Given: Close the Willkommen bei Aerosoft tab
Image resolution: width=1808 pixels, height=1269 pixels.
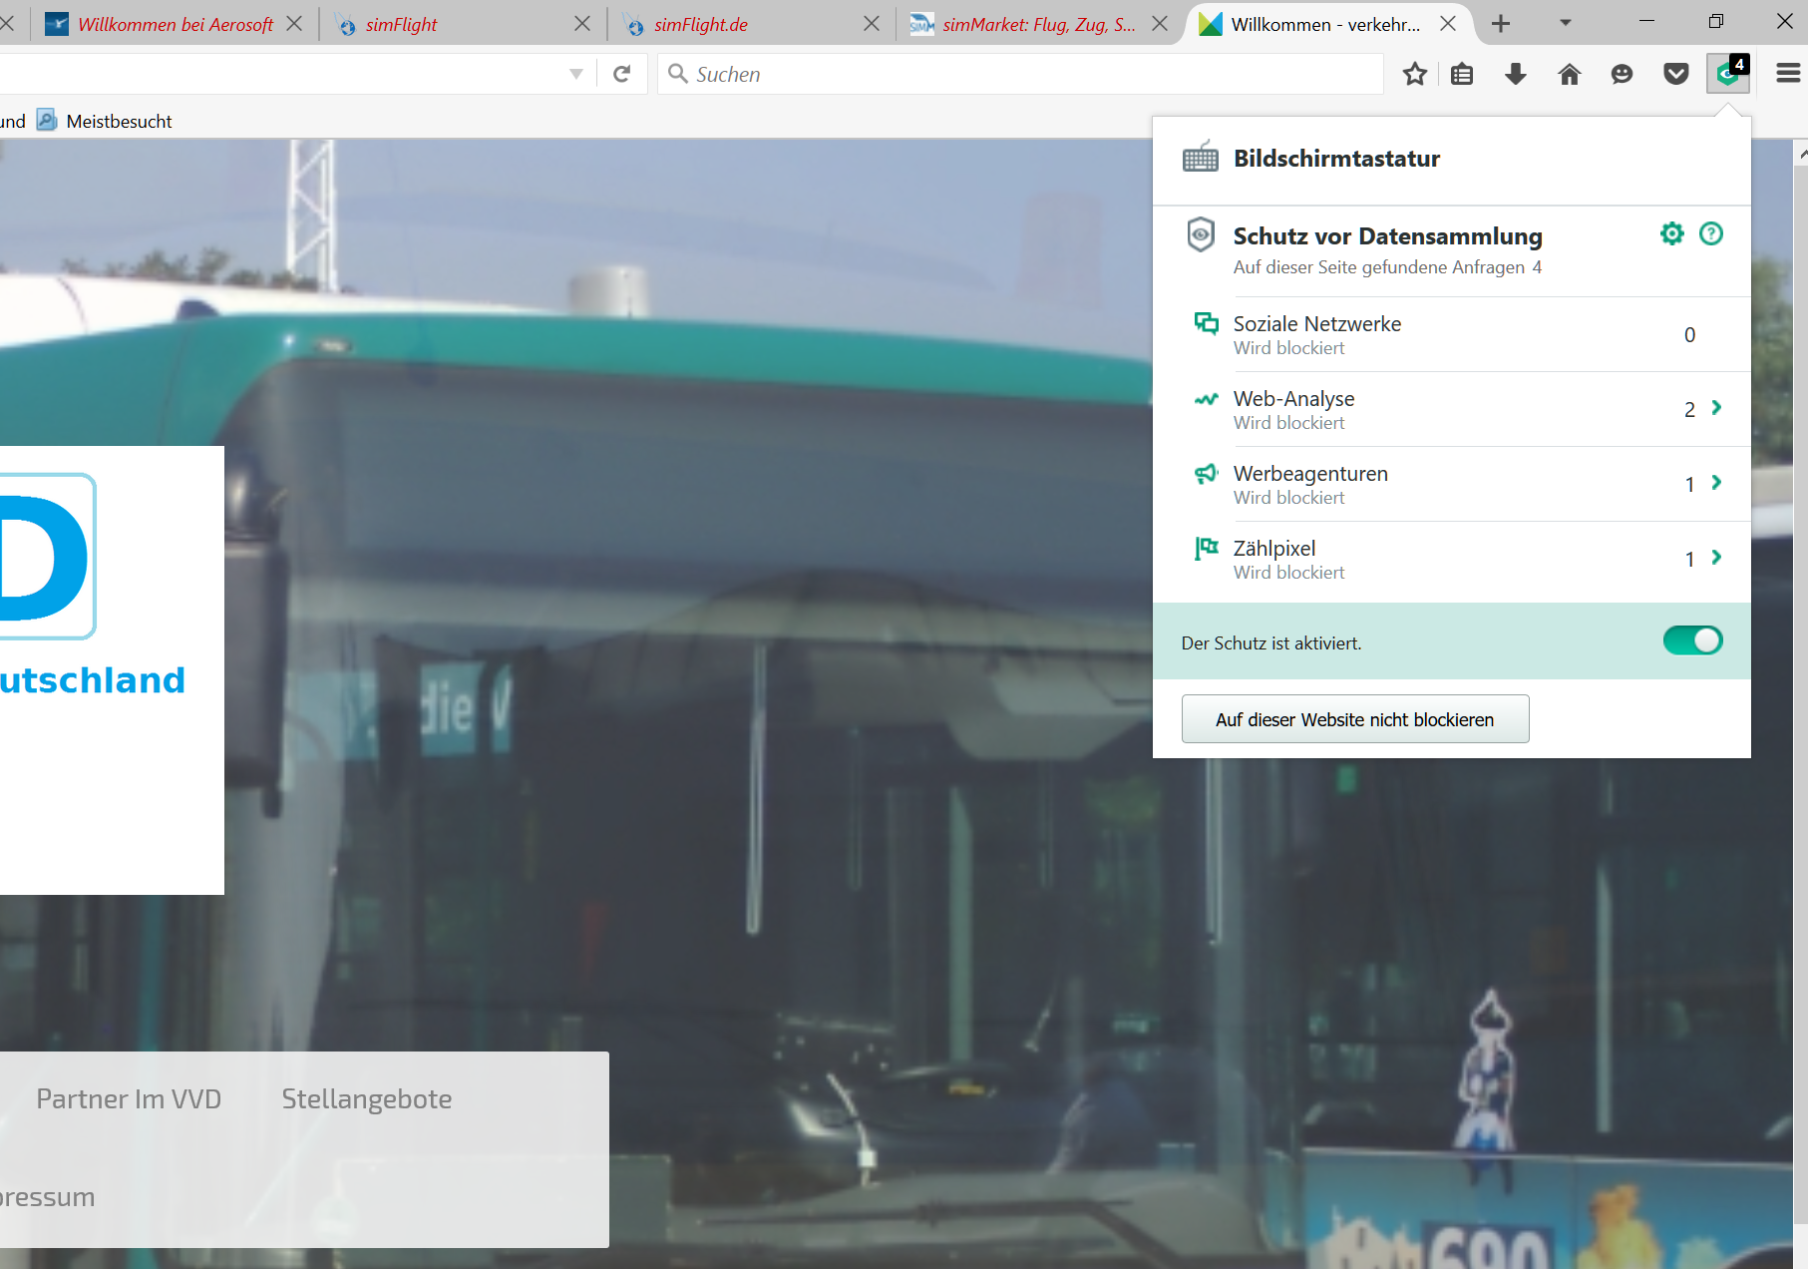Looking at the screenshot, I should [294, 23].
